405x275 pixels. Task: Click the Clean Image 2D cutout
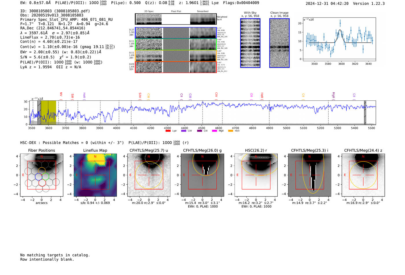(x=279, y=43)
